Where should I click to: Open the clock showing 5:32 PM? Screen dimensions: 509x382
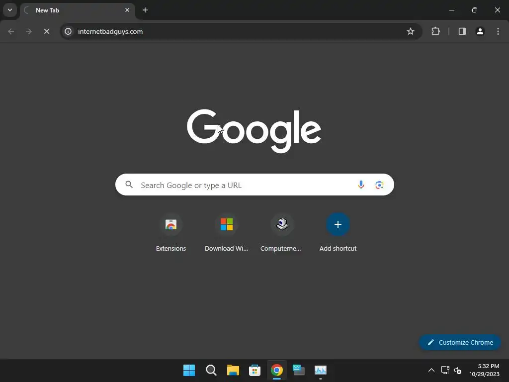point(484,370)
